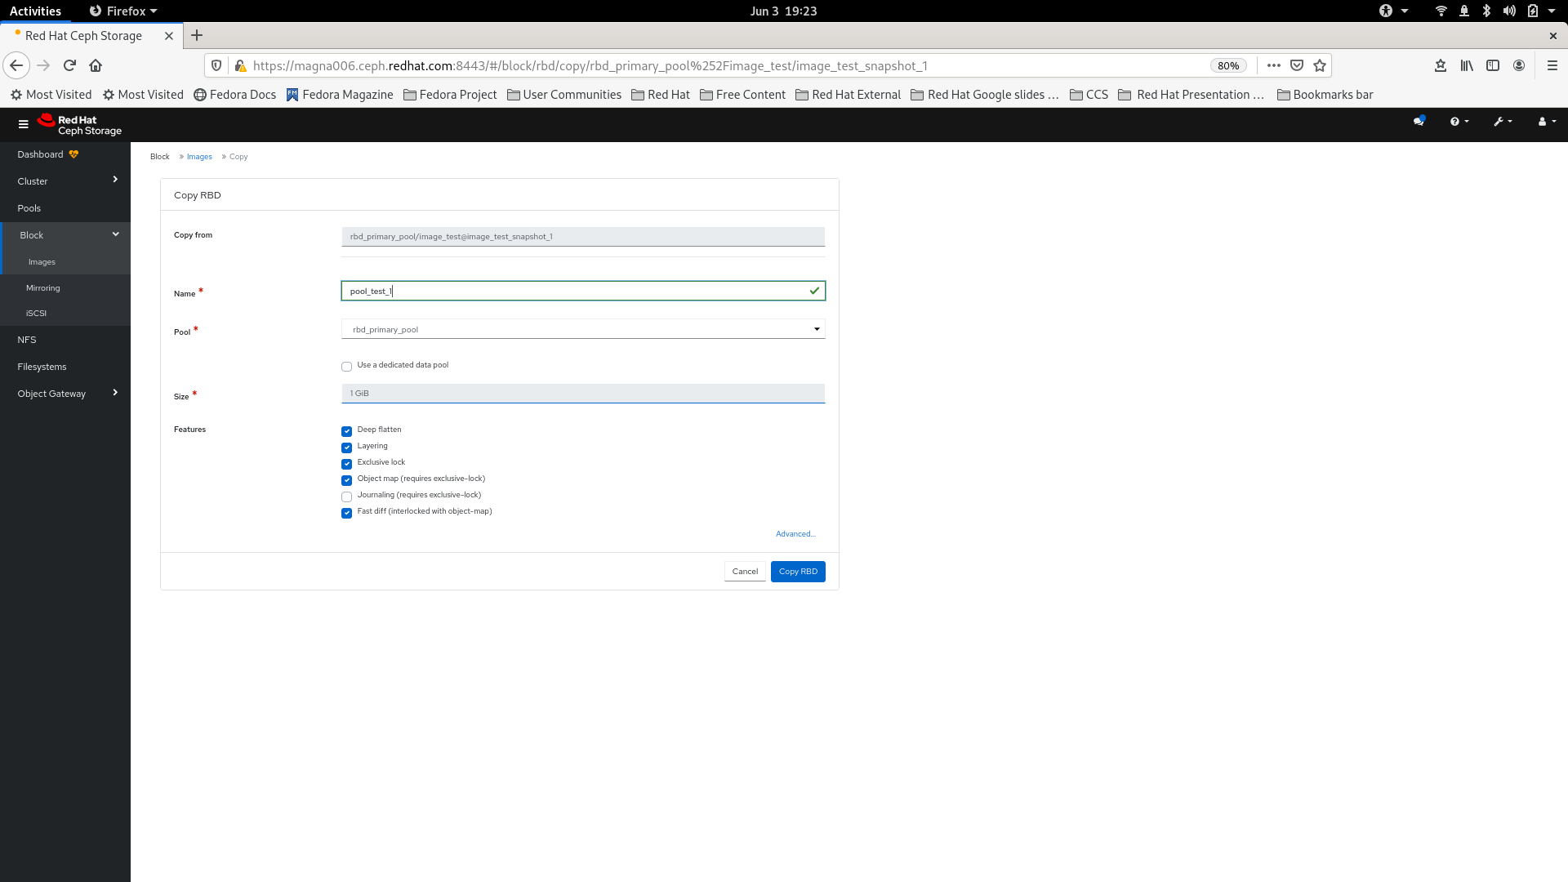Disable Exclusive lock feature checkbox
The width and height of the screenshot is (1568, 882).
click(x=345, y=463)
